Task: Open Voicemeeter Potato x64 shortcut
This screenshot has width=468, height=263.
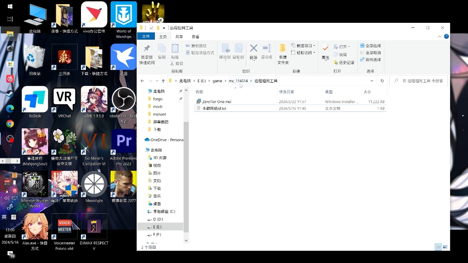Action: click(x=64, y=232)
